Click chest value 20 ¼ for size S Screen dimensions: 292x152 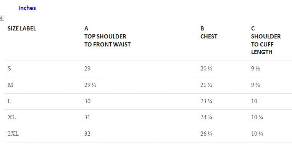pos(206,69)
